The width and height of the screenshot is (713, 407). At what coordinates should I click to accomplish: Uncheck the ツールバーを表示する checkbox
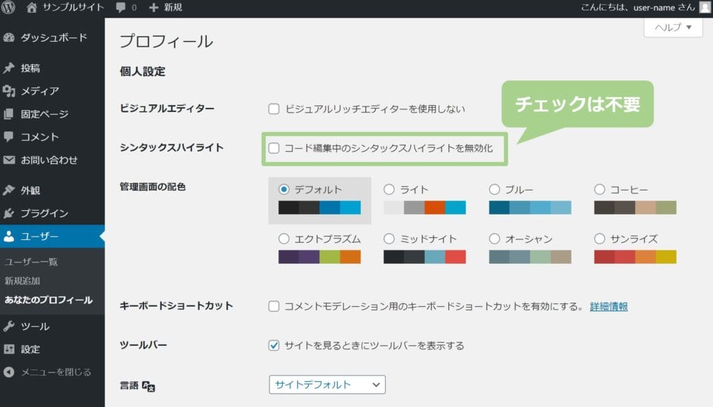click(274, 345)
